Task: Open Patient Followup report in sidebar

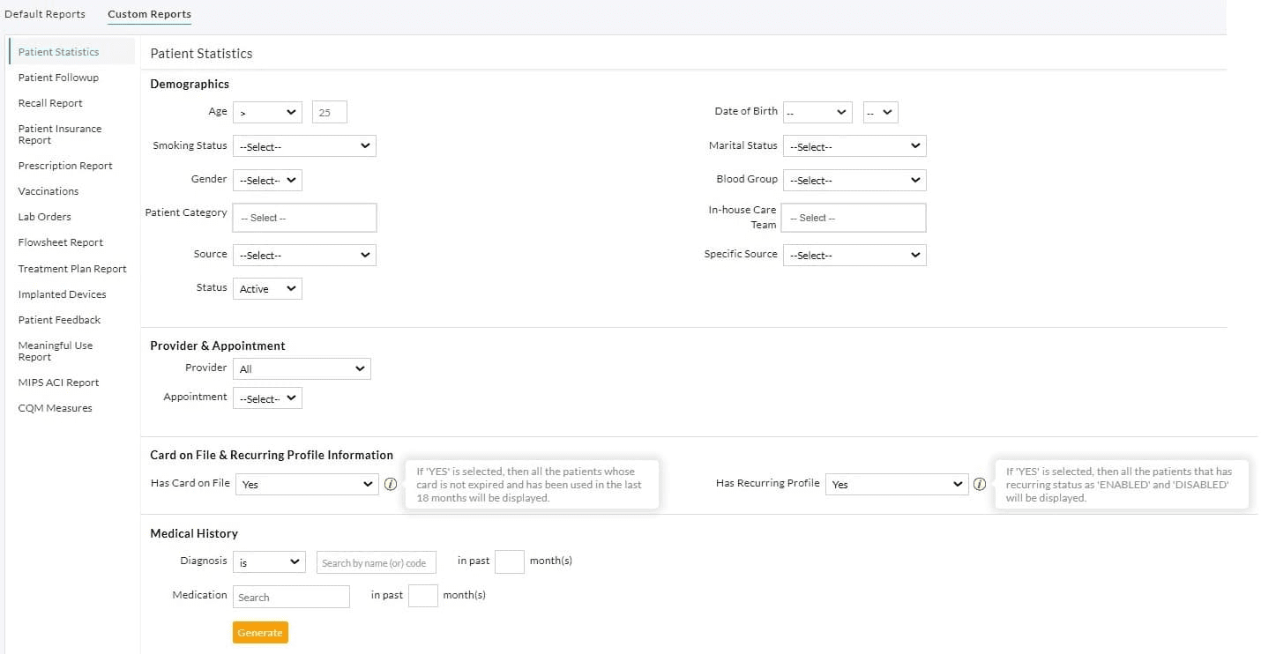Action: tap(58, 78)
